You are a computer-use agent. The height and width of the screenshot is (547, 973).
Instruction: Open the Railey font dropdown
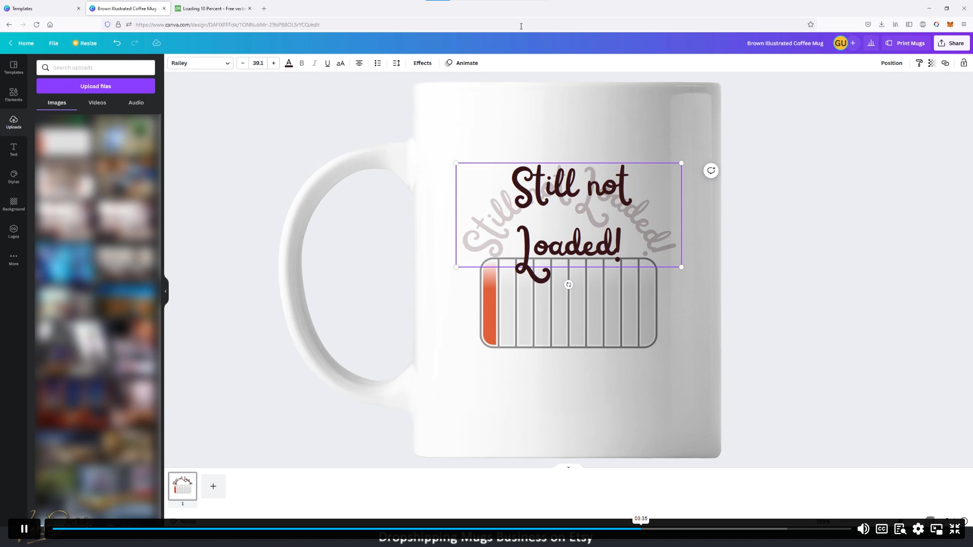pos(200,63)
